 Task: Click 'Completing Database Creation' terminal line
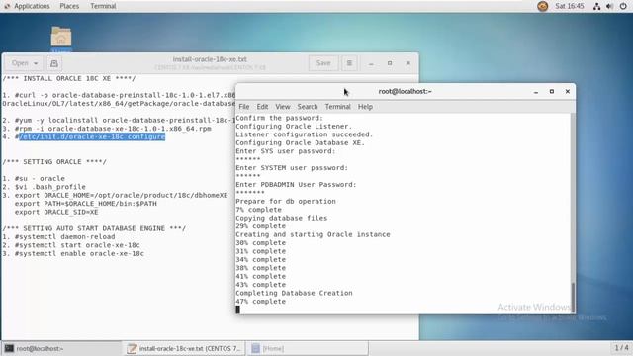tap(294, 293)
